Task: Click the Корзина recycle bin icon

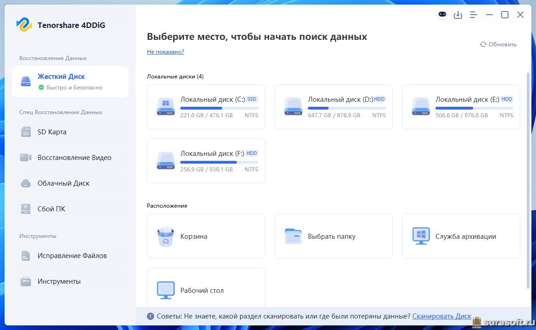Action: tap(166, 236)
